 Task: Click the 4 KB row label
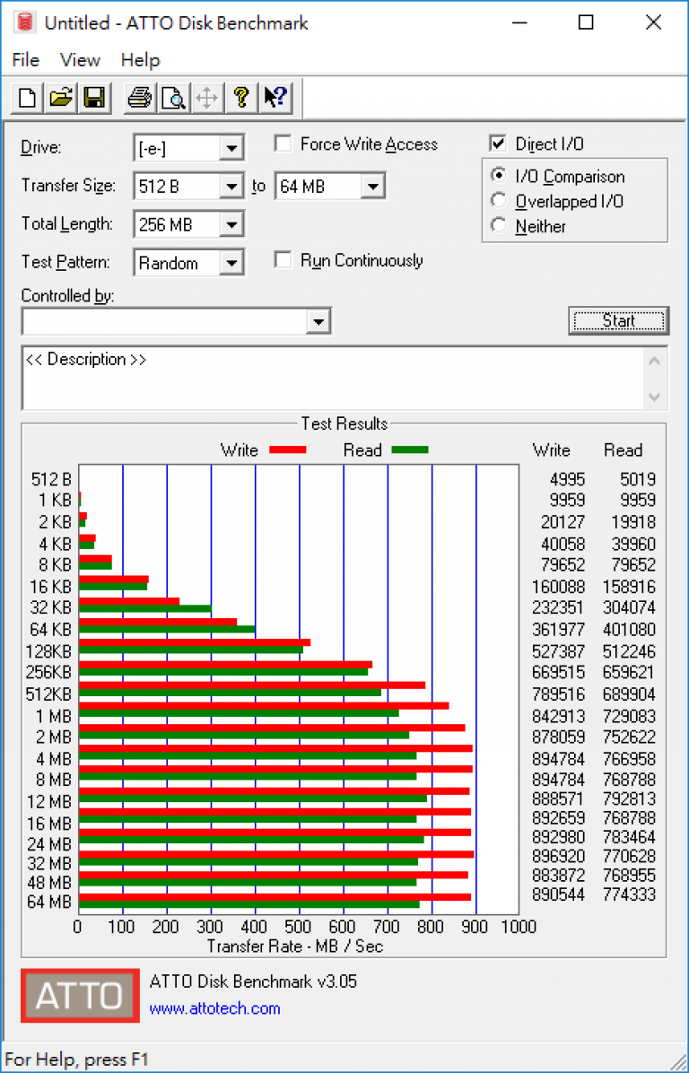tap(55, 544)
